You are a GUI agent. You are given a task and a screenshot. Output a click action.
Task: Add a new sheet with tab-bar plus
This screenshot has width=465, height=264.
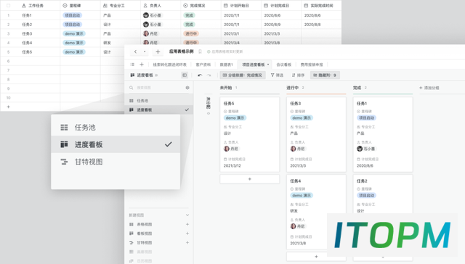[142, 65]
